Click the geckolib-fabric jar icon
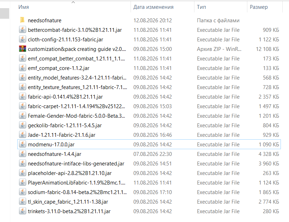The image size is (289, 222). (x=23, y=125)
